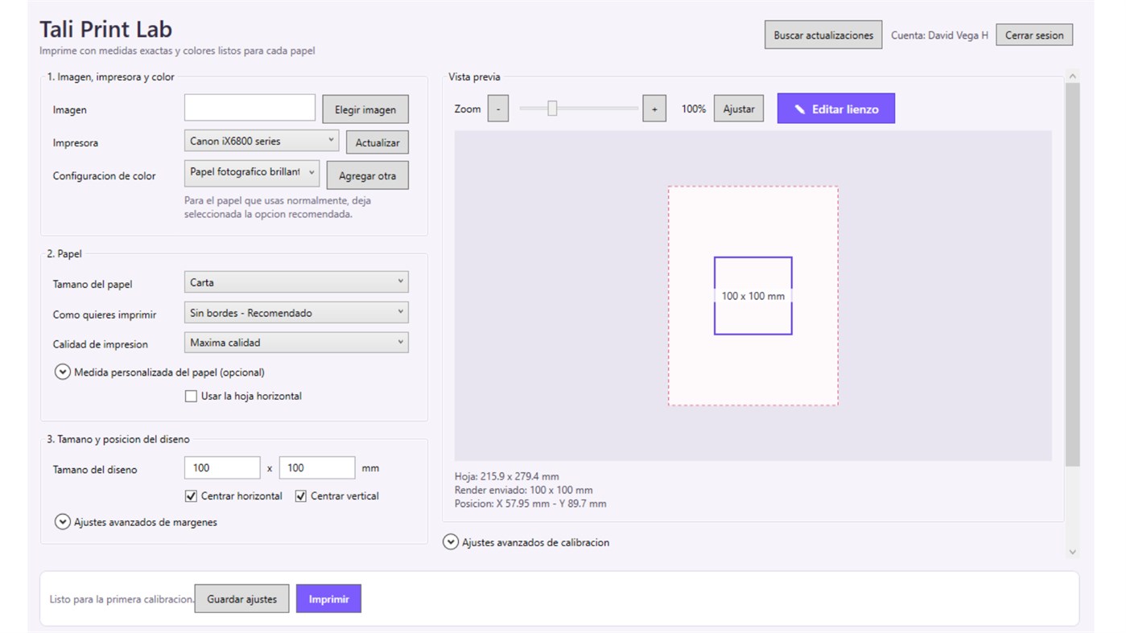
Task: Click the zoom slider handle
Action: coord(552,108)
